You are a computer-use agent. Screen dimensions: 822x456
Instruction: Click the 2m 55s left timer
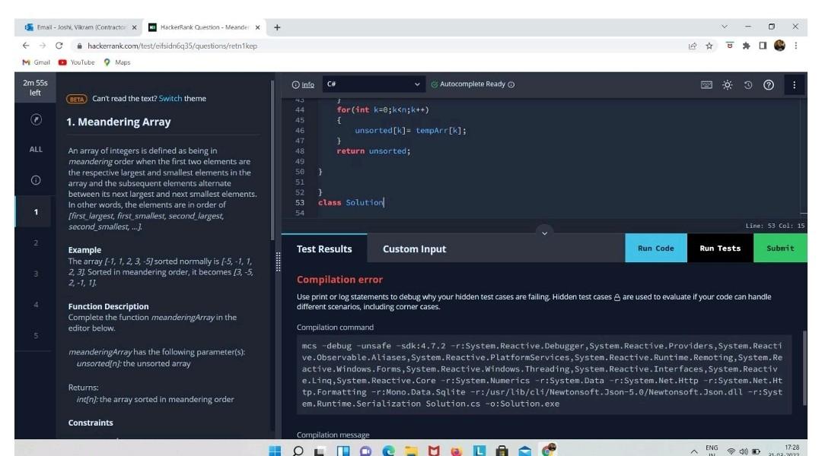click(35, 87)
